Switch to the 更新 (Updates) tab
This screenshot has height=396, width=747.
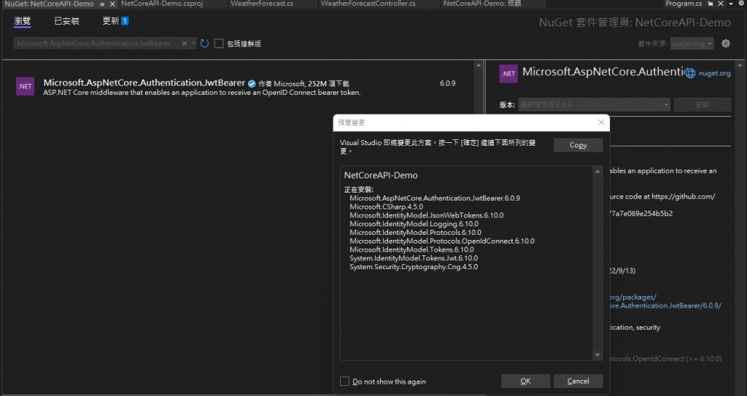pyautogui.click(x=111, y=21)
